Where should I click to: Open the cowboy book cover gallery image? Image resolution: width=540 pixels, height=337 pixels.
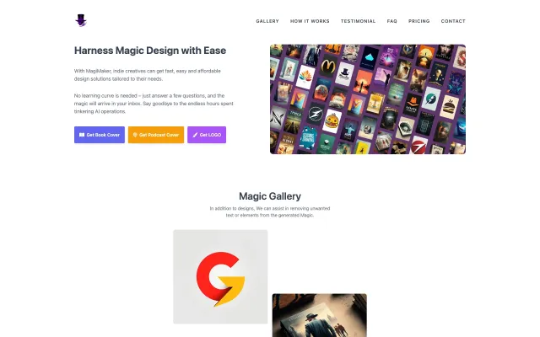pos(320,315)
